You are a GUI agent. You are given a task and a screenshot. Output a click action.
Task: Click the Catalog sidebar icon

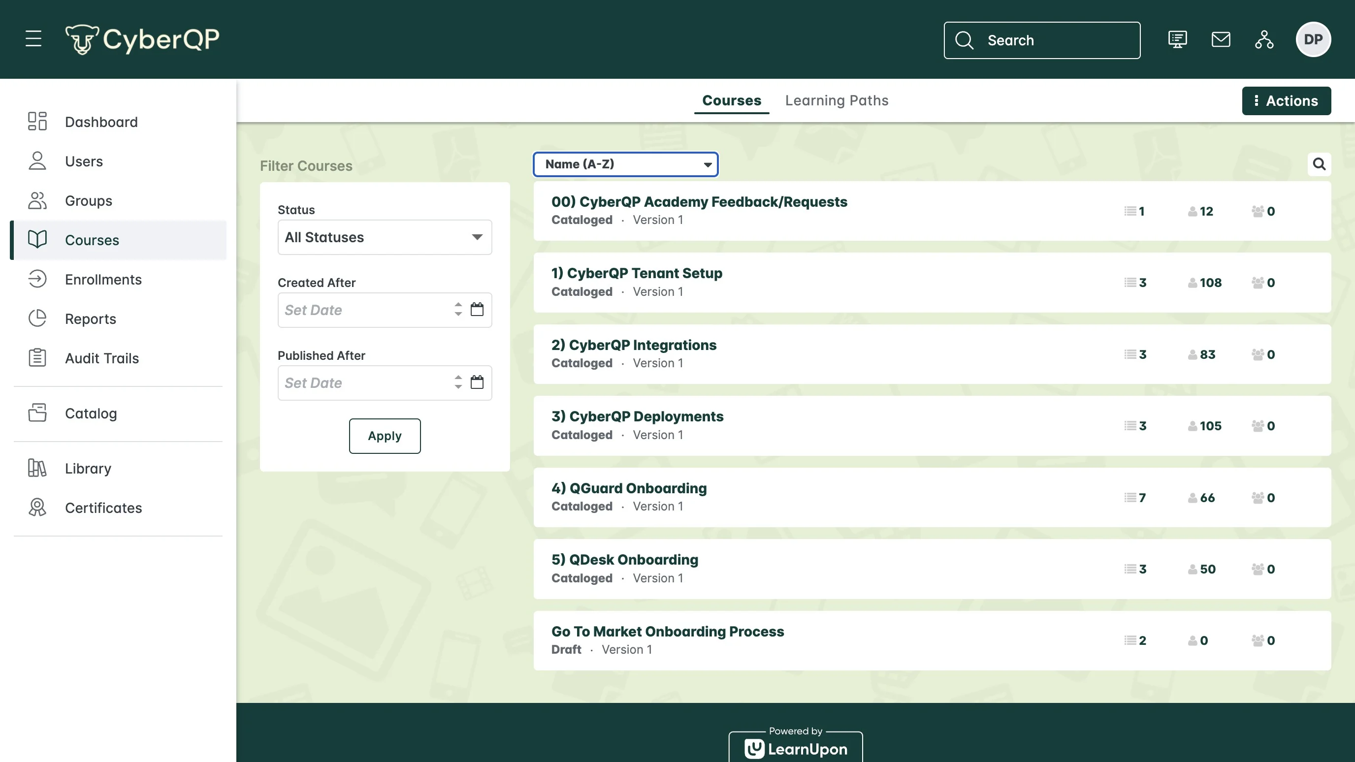pyautogui.click(x=37, y=413)
